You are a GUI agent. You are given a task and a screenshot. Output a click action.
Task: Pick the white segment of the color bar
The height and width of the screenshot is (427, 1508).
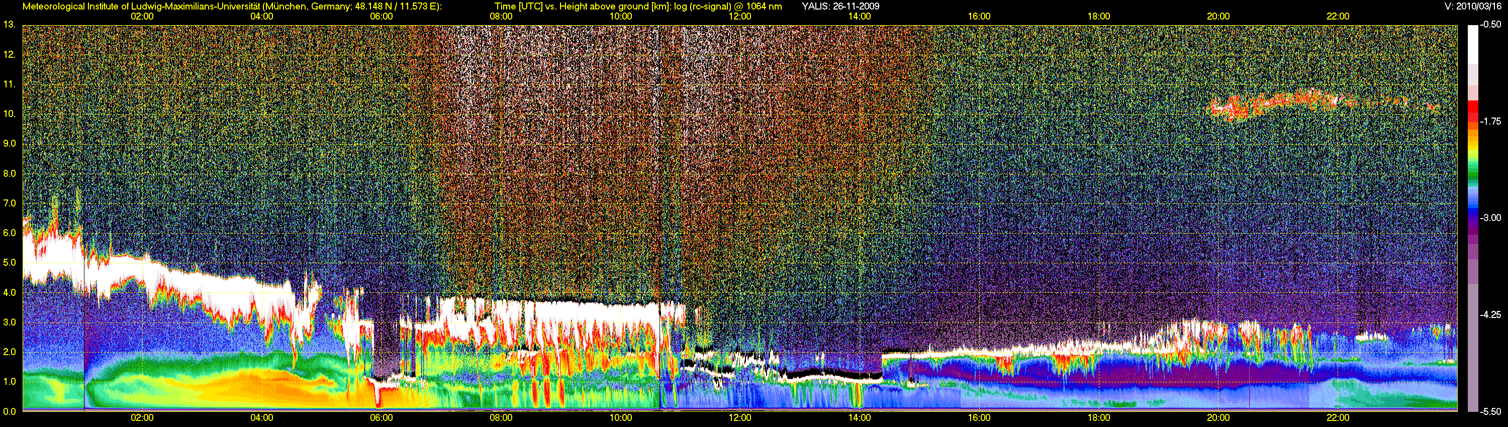1472,44
